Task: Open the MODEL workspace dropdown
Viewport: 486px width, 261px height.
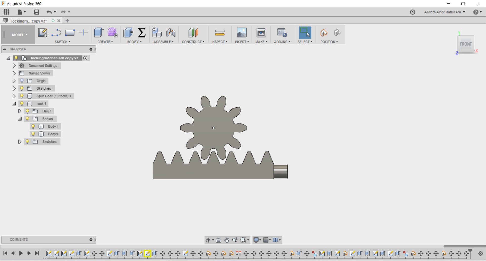Action: pyautogui.click(x=19, y=35)
